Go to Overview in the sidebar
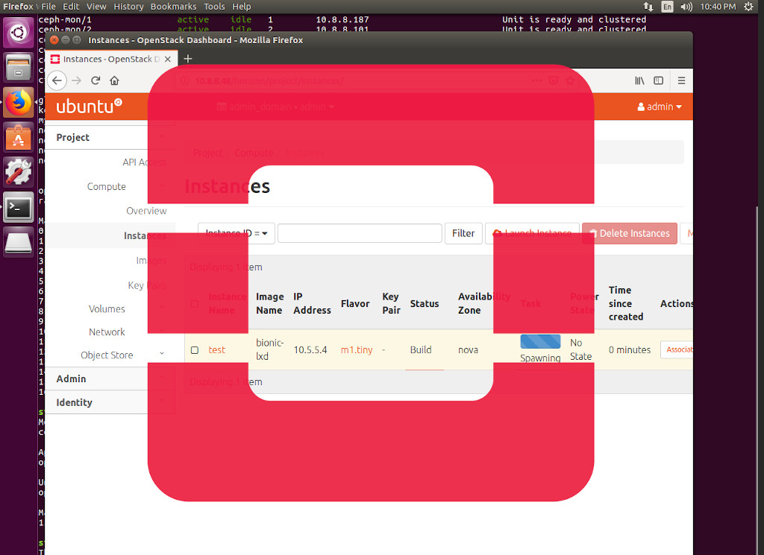Viewport: 764px width, 555px height. [146, 211]
